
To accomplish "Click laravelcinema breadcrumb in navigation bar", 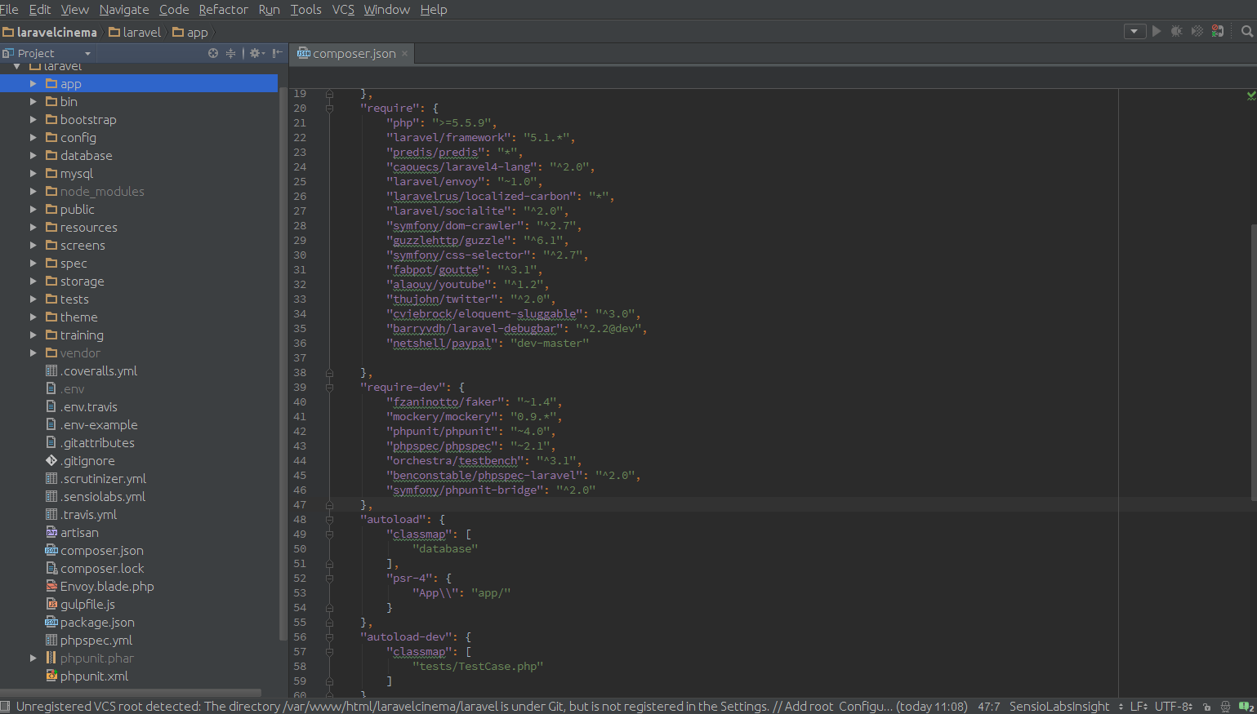I will [50, 32].
